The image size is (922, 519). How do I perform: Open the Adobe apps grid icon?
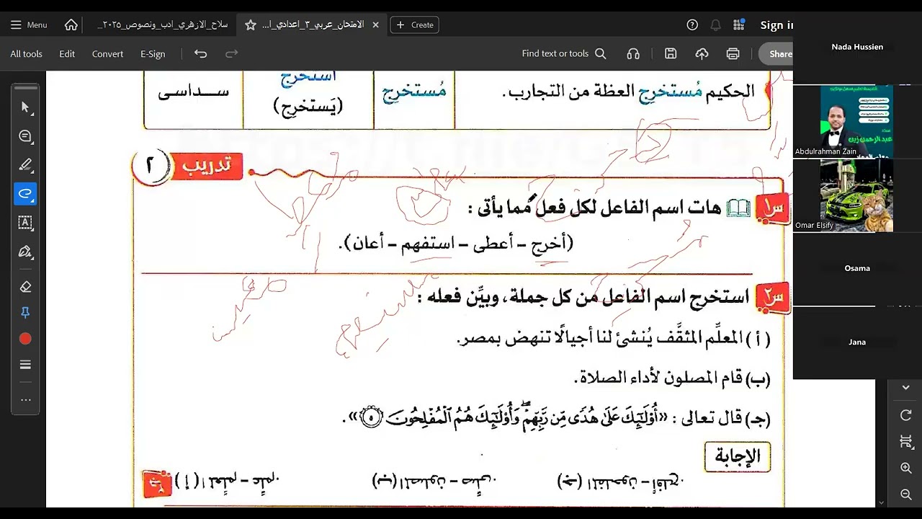[x=738, y=25]
